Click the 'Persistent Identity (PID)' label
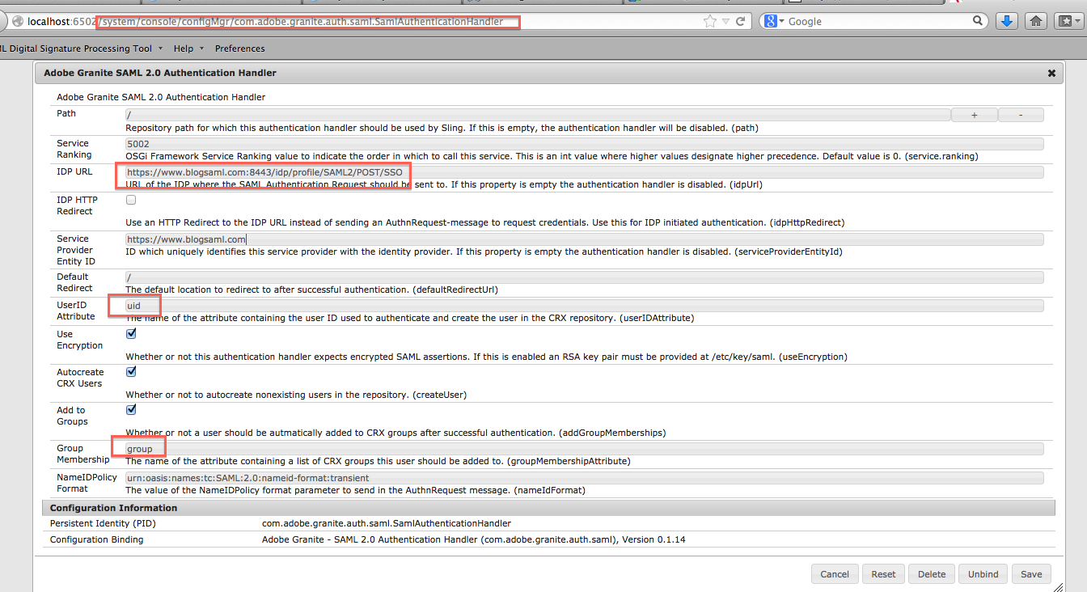Image resolution: width=1087 pixels, height=592 pixels. (103, 523)
